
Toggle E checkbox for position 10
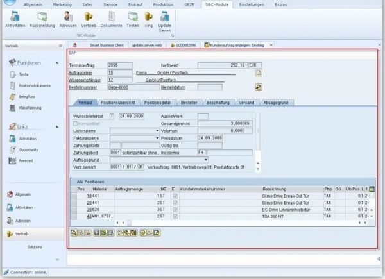[175, 196]
